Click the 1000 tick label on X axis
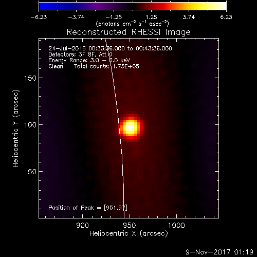 [176, 225]
